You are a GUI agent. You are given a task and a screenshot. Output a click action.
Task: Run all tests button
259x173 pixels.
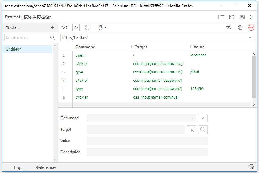64,28
